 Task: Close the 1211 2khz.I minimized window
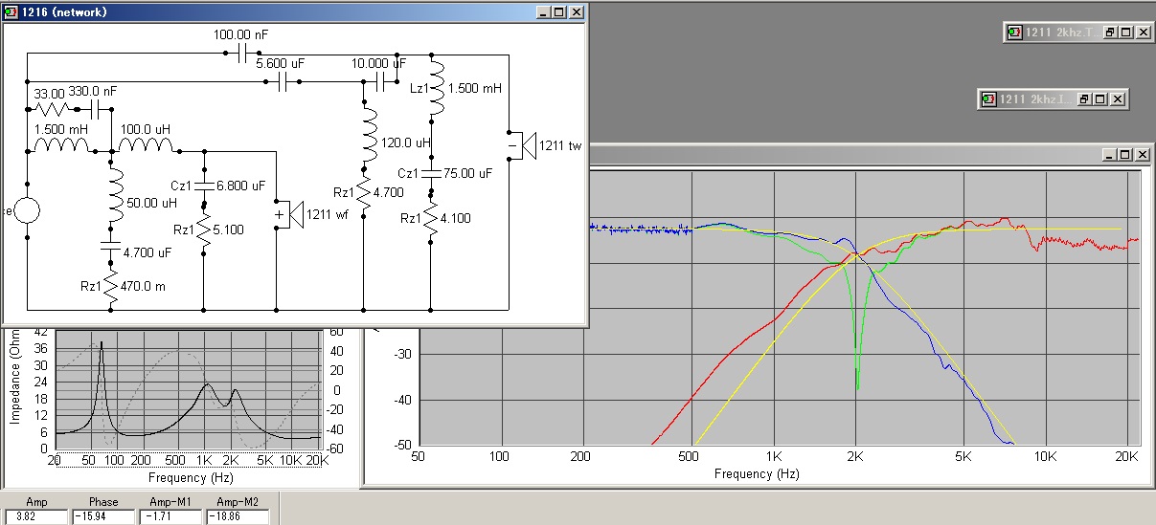point(1118,98)
